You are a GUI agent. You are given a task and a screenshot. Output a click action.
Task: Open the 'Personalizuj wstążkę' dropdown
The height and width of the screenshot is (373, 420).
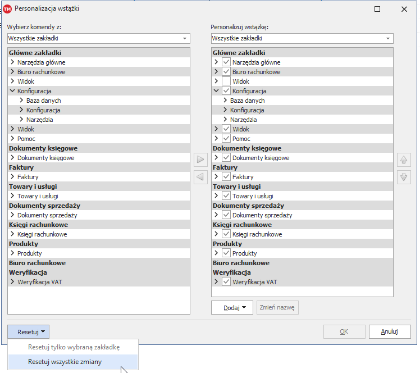(387, 39)
